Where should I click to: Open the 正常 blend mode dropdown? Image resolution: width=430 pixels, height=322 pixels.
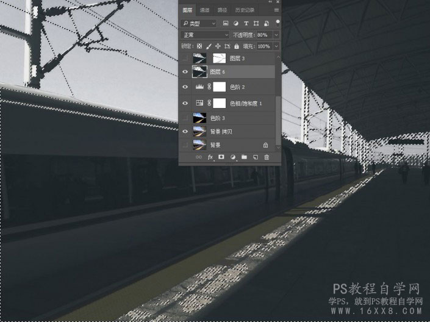click(x=205, y=35)
